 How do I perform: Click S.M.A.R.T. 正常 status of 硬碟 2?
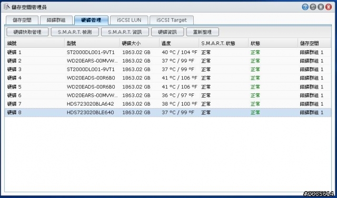click(206, 61)
